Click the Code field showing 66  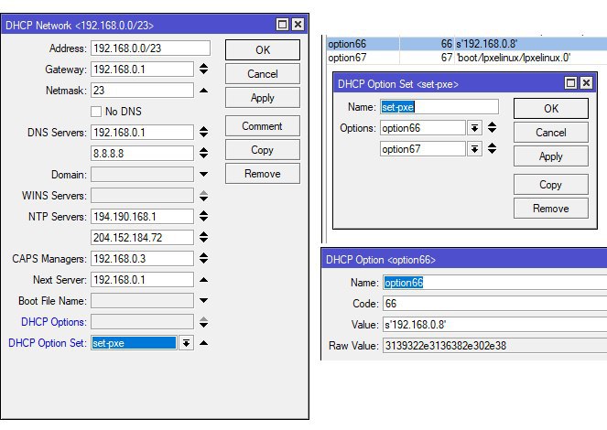point(494,304)
